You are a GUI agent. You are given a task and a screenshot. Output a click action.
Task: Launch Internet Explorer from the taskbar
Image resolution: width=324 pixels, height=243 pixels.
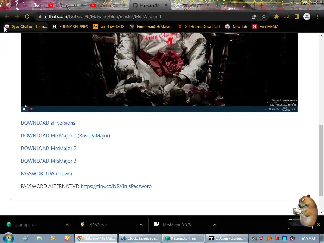25,238
